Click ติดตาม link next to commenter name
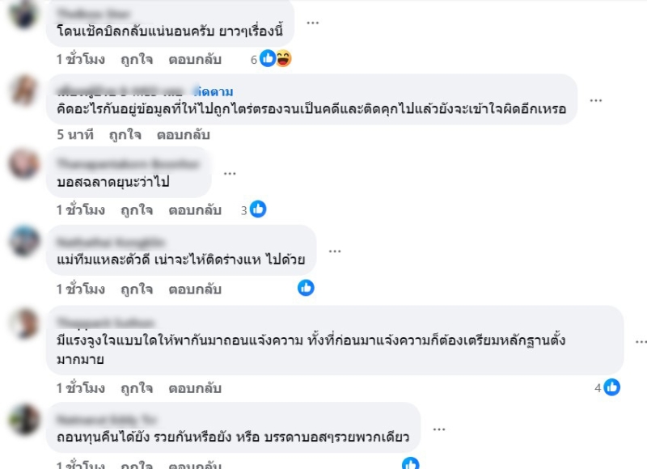Viewport: 647px width, 469px height. coord(214,91)
